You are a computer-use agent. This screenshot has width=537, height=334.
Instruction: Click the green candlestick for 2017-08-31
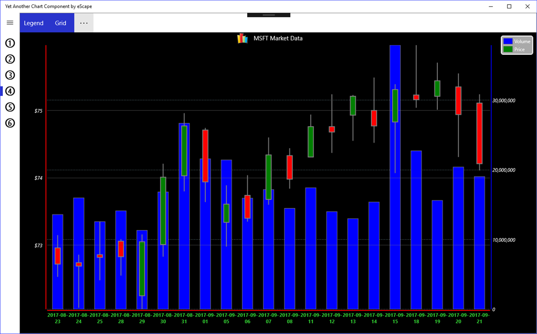pyautogui.click(x=184, y=151)
